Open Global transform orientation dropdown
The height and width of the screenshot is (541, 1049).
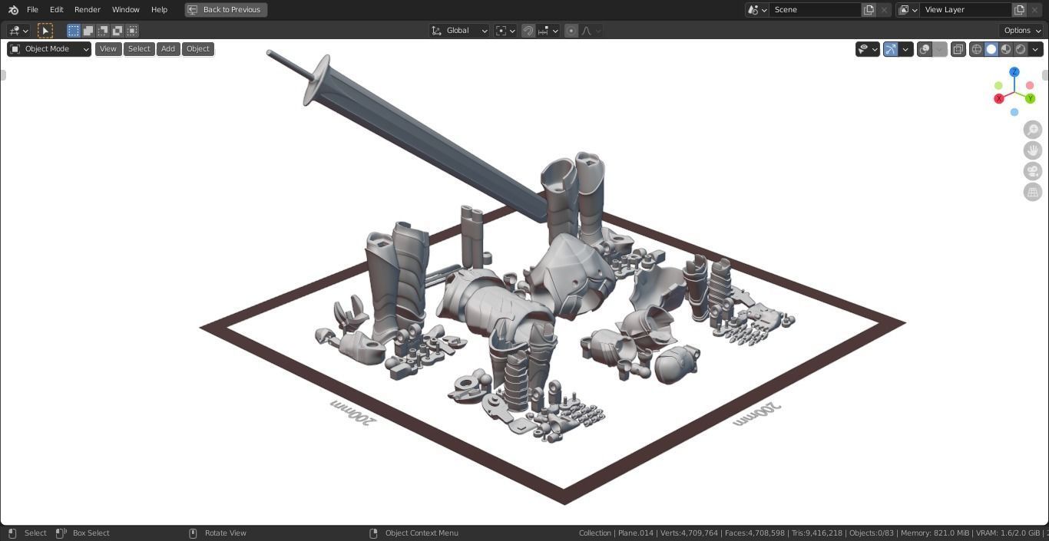459,31
